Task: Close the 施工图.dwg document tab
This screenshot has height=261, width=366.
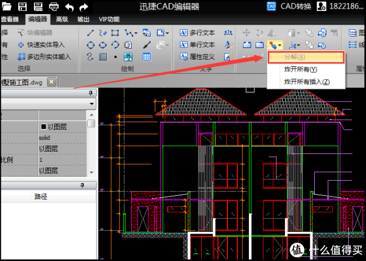Action: pos(52,82)
